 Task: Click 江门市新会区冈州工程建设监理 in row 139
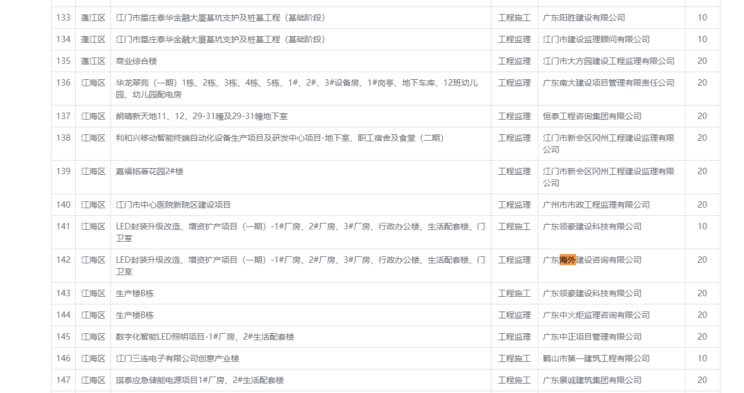pyautogui.click(x=609, y=177)
